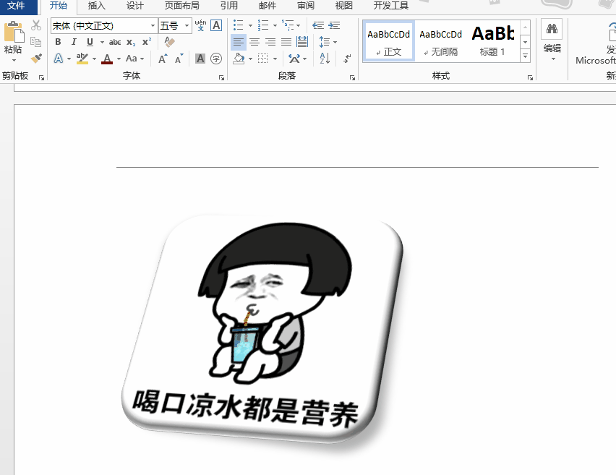Click the Sort A-Z icon
The image size is (616, 475).
[x=325, y=59]
